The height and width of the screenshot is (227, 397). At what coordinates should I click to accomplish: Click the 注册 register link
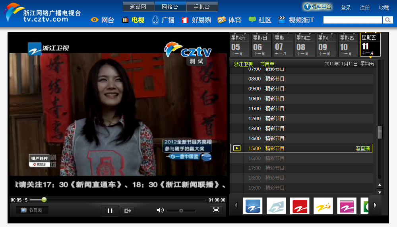(x=365, y=8)
